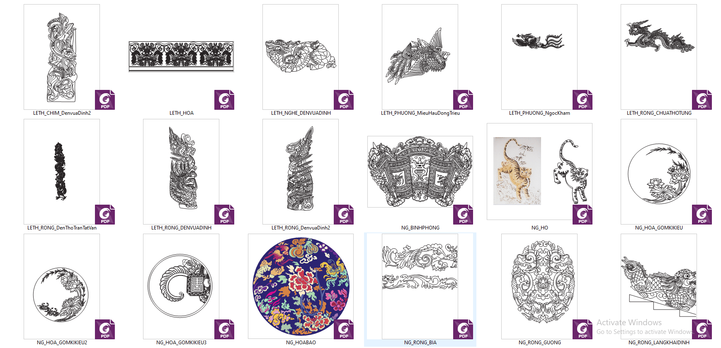Click the PDF badge on LETH_PHUONG_NgocKham
Screen dimensions: 721x348
click(x=583, y=100)
